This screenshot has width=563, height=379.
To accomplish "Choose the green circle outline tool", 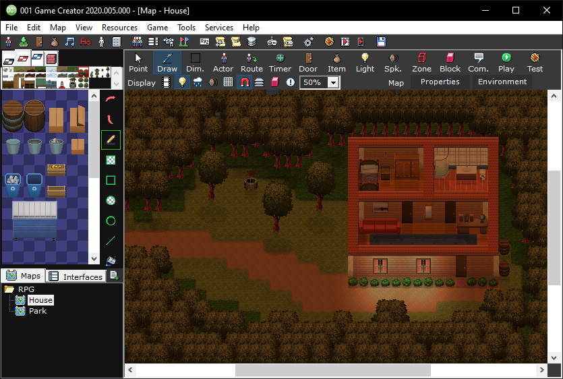I will pyautogui.click(x=111, y=221).
